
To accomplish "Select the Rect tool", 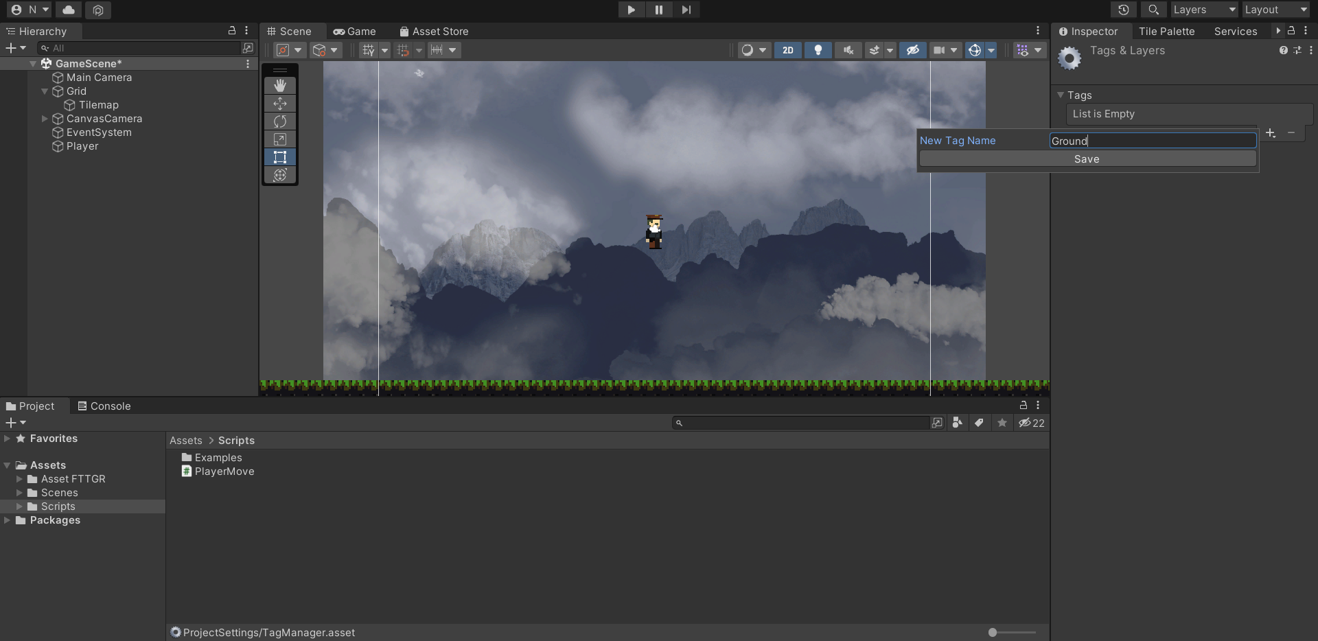I will (280, 156).
